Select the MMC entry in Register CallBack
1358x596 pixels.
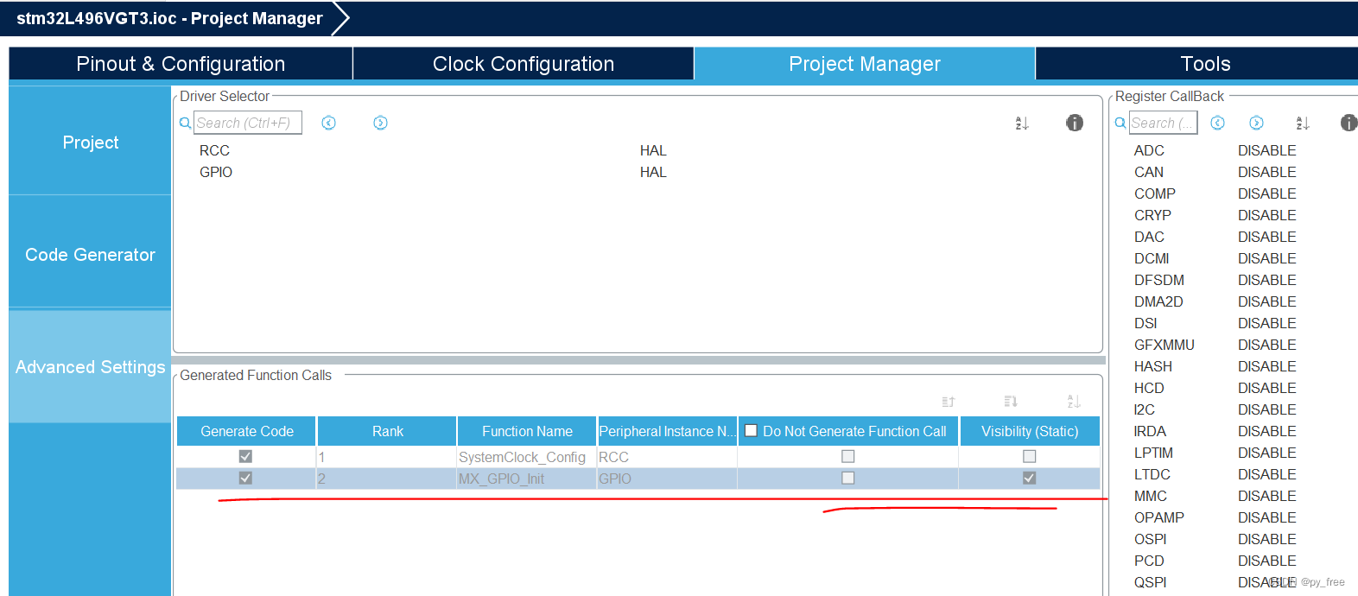(x=1151, y=496)
